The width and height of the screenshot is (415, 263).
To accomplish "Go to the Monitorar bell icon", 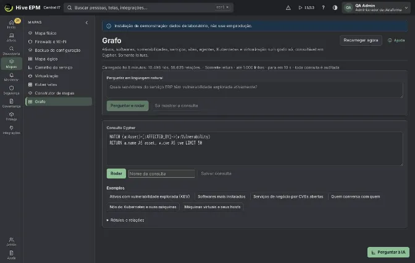I will [x=11, y=77].
